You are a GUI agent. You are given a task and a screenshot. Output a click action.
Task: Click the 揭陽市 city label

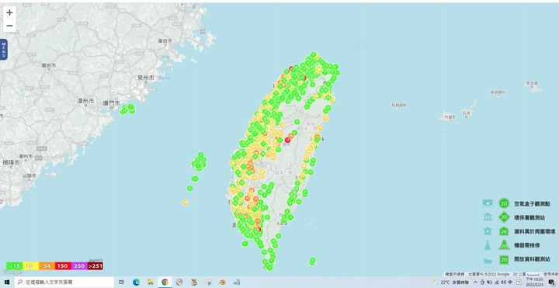tap(11, 162)
